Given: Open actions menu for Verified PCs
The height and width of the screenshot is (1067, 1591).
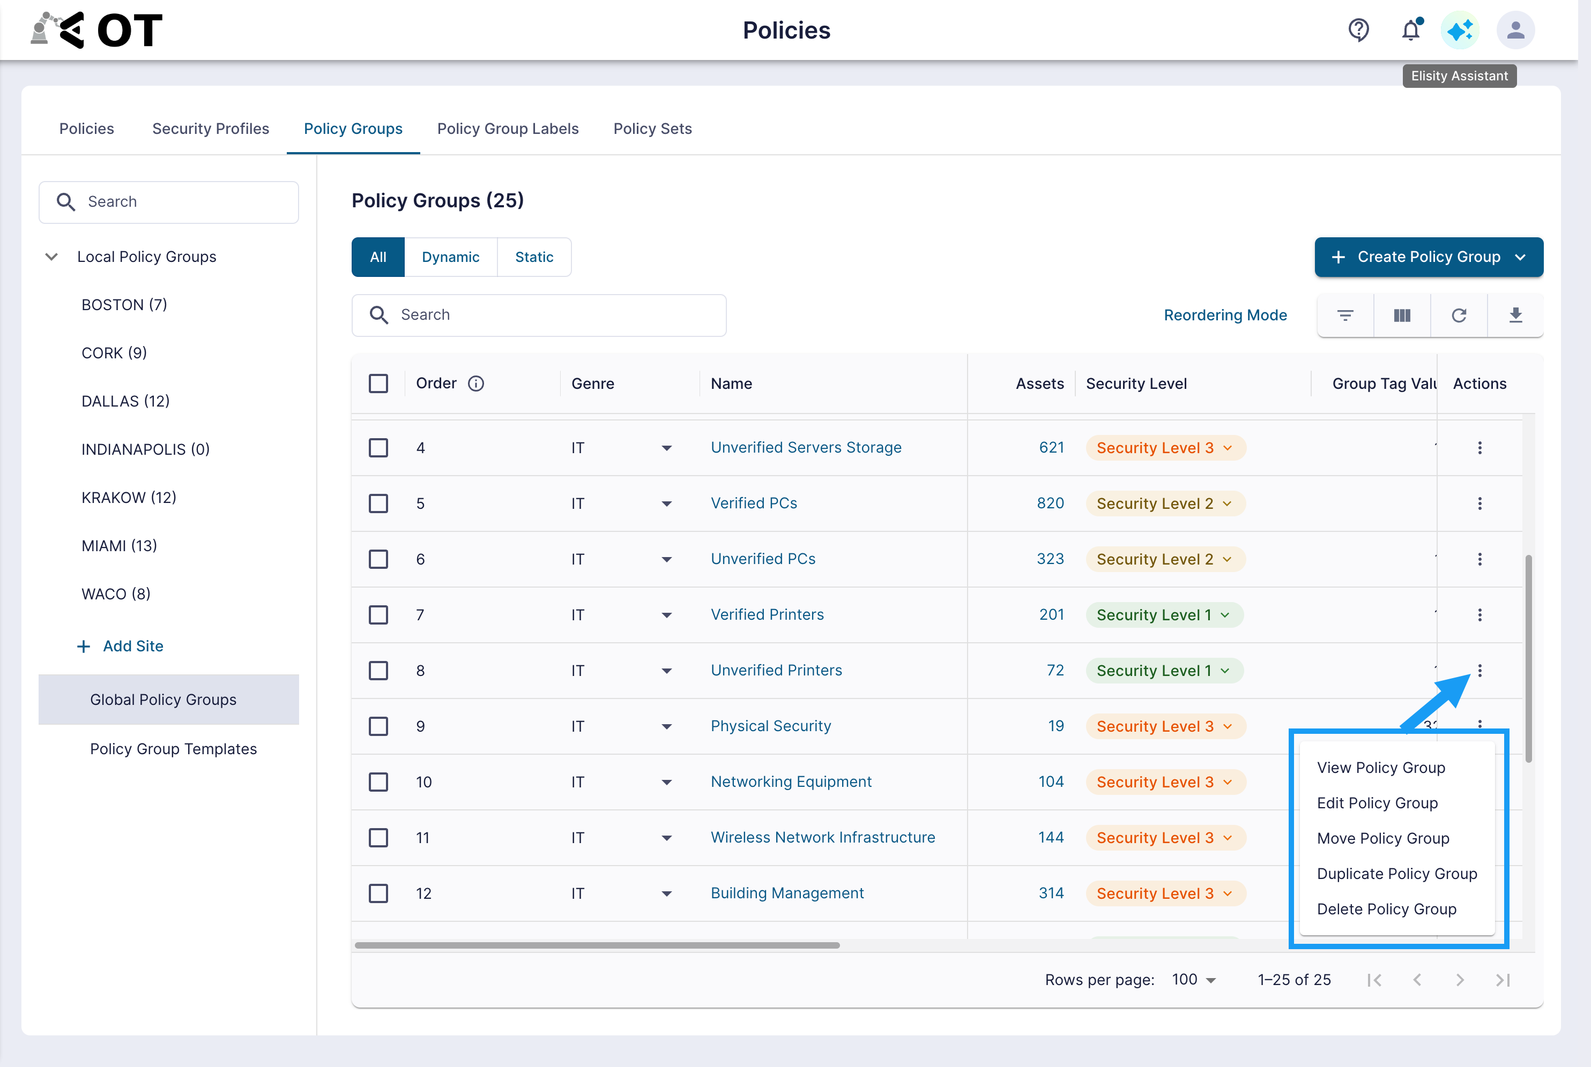Looking at the screenshot, I should [x=1480, y=504].
